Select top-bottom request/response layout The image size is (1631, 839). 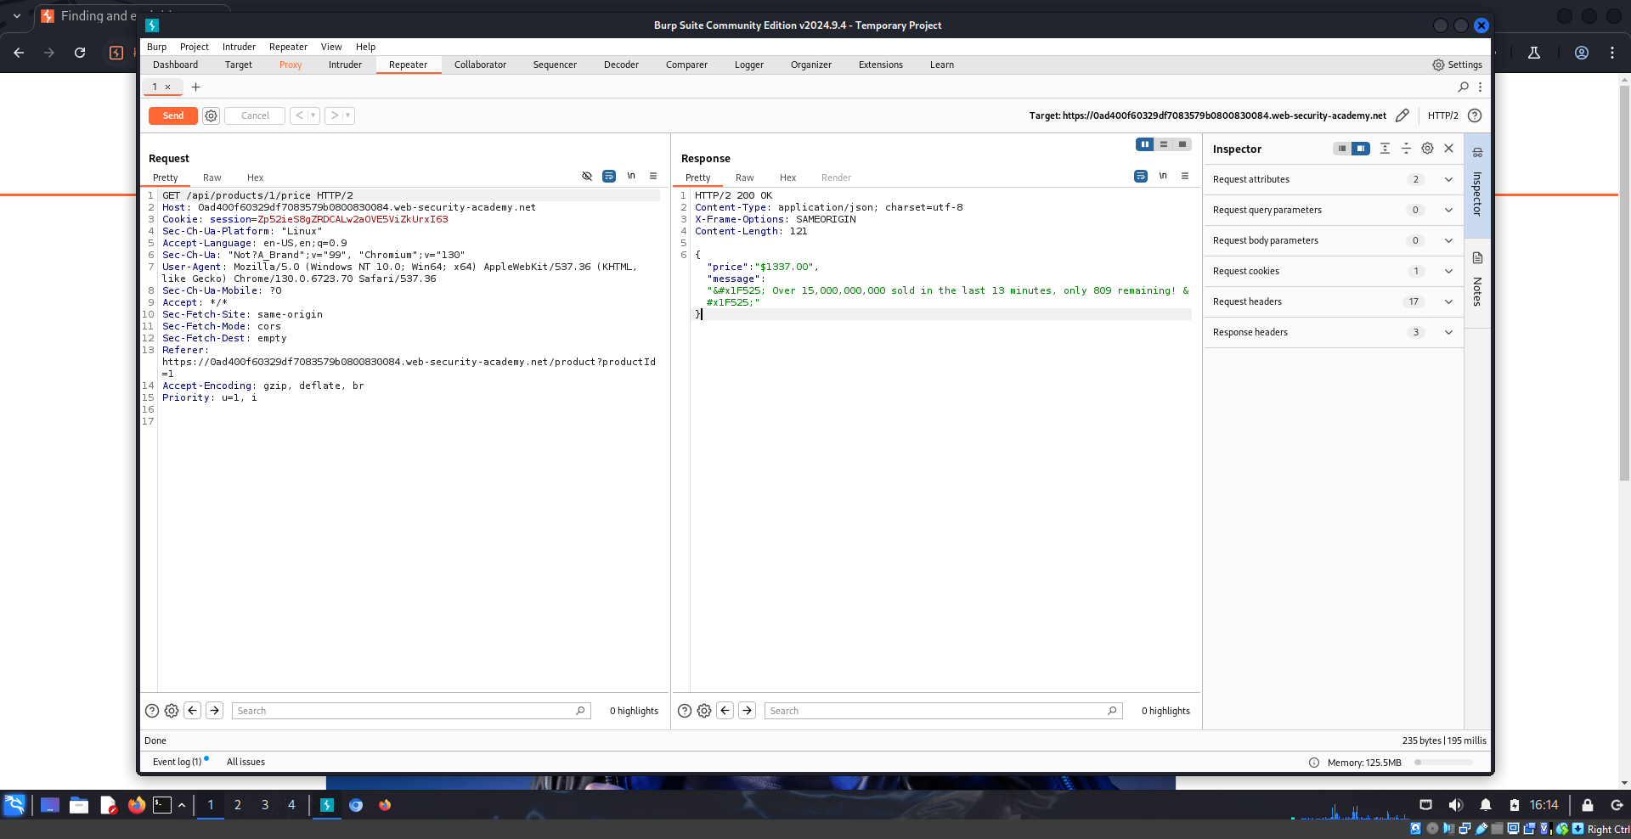(1164, 144)
